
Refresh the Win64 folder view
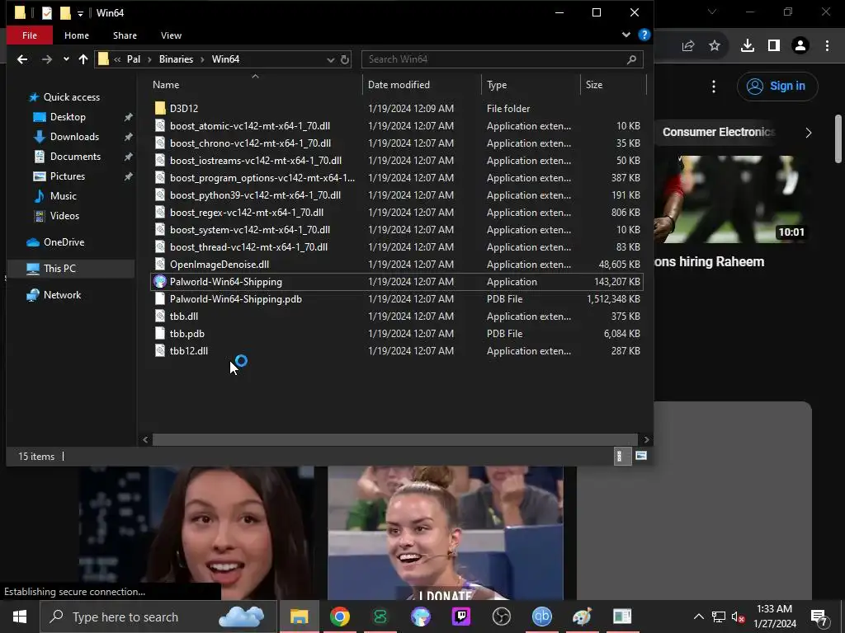click(x=345, y=59)
